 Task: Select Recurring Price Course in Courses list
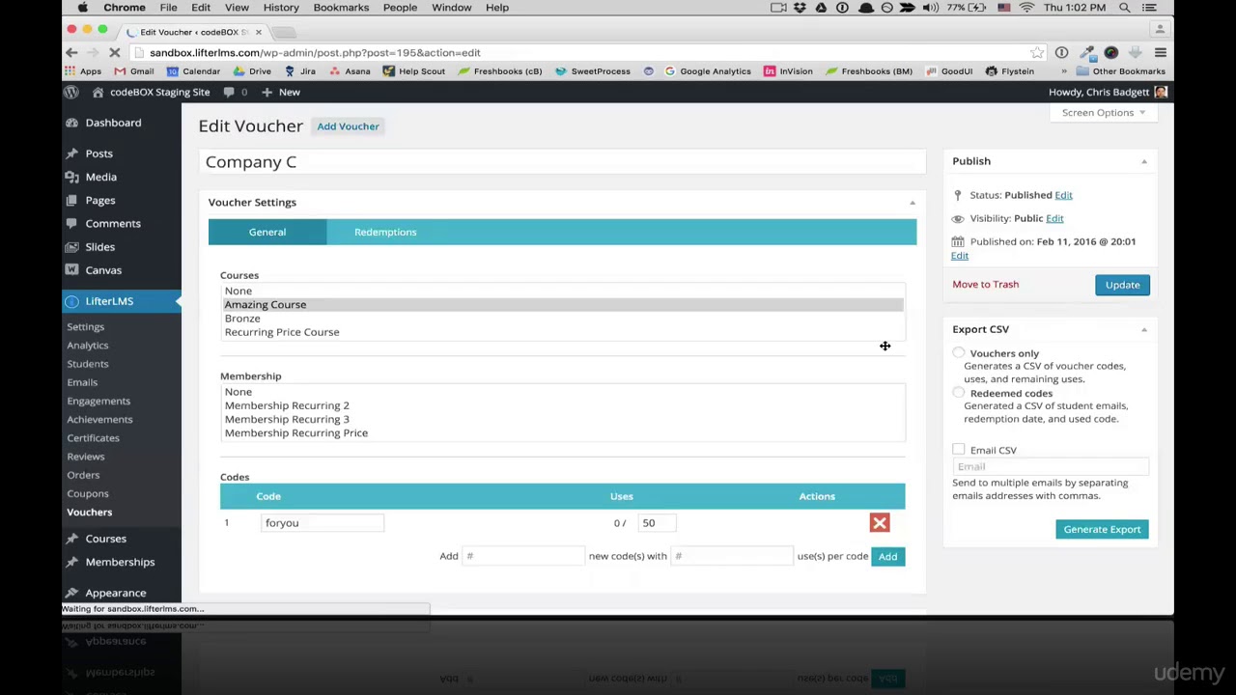click(563, 332)
